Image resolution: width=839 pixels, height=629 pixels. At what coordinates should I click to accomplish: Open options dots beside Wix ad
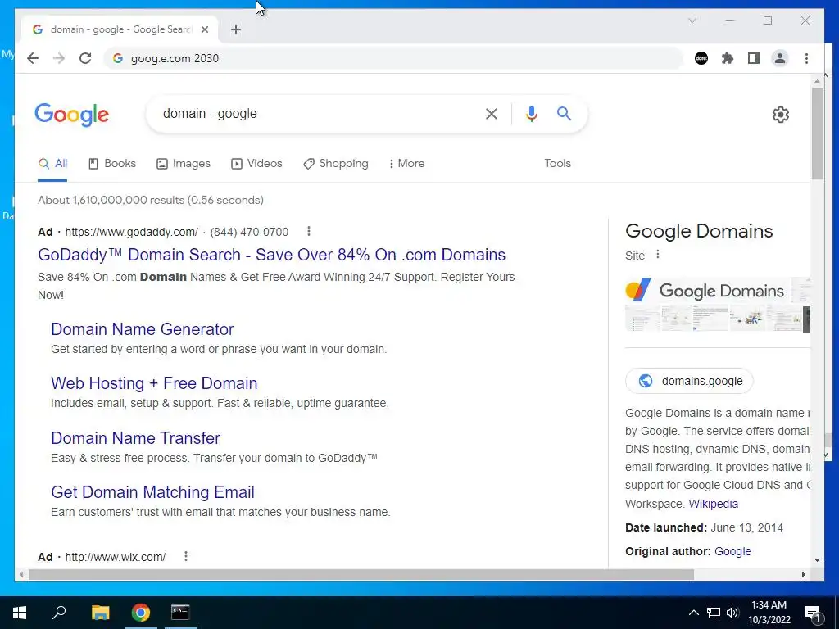click(186, 556)
